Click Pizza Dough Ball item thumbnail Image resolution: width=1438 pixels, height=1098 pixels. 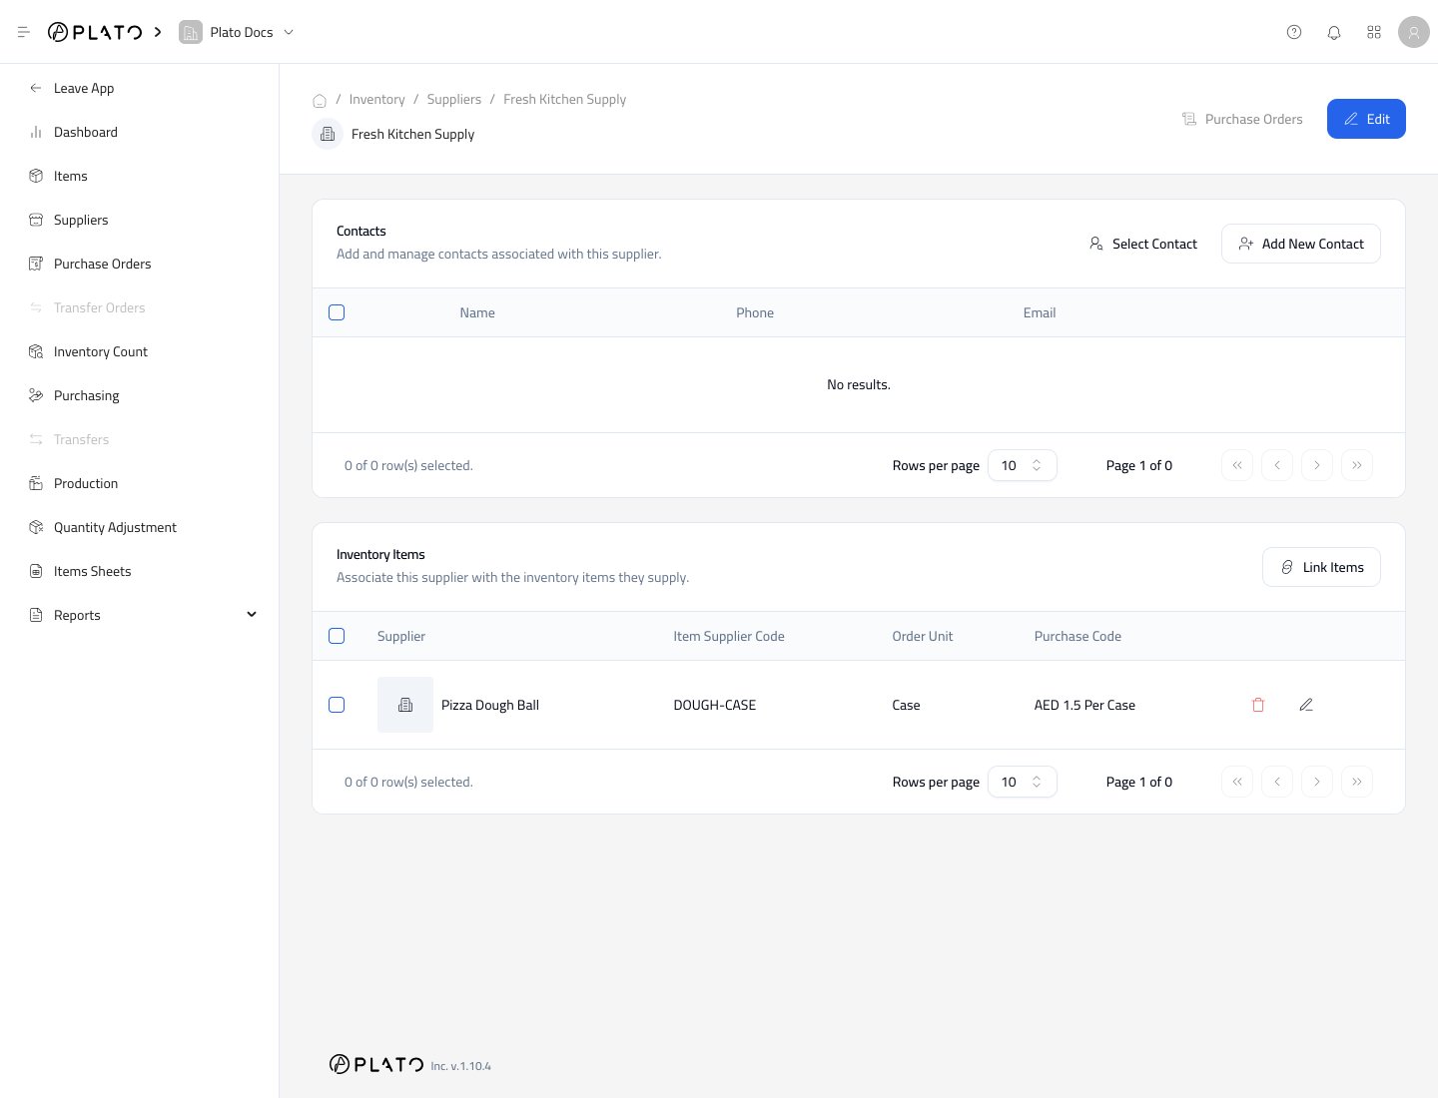[405, 705]
